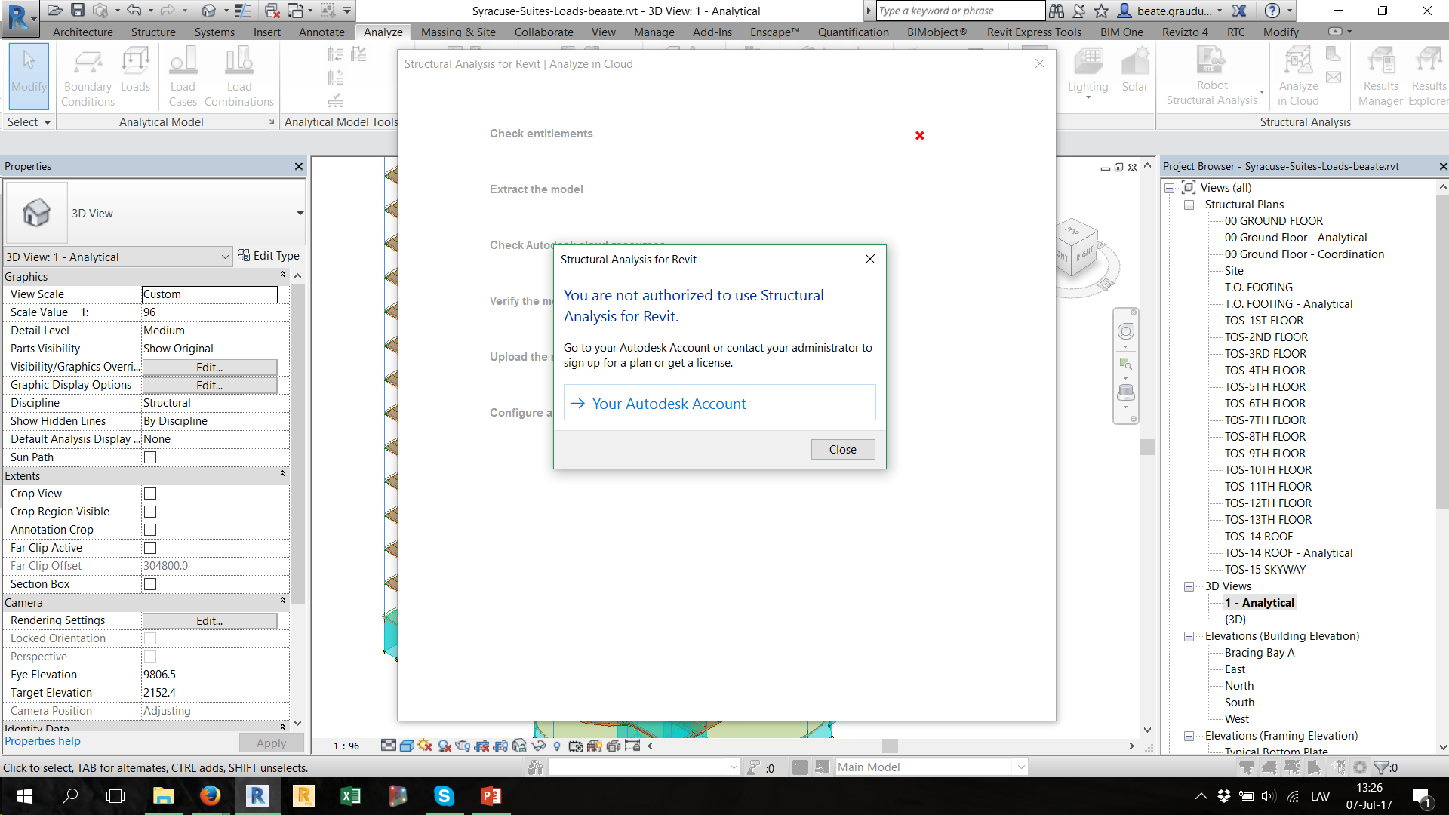Enable the Section Box checkbox
This screenshot has width=1449, height=815.
[149, 583]
